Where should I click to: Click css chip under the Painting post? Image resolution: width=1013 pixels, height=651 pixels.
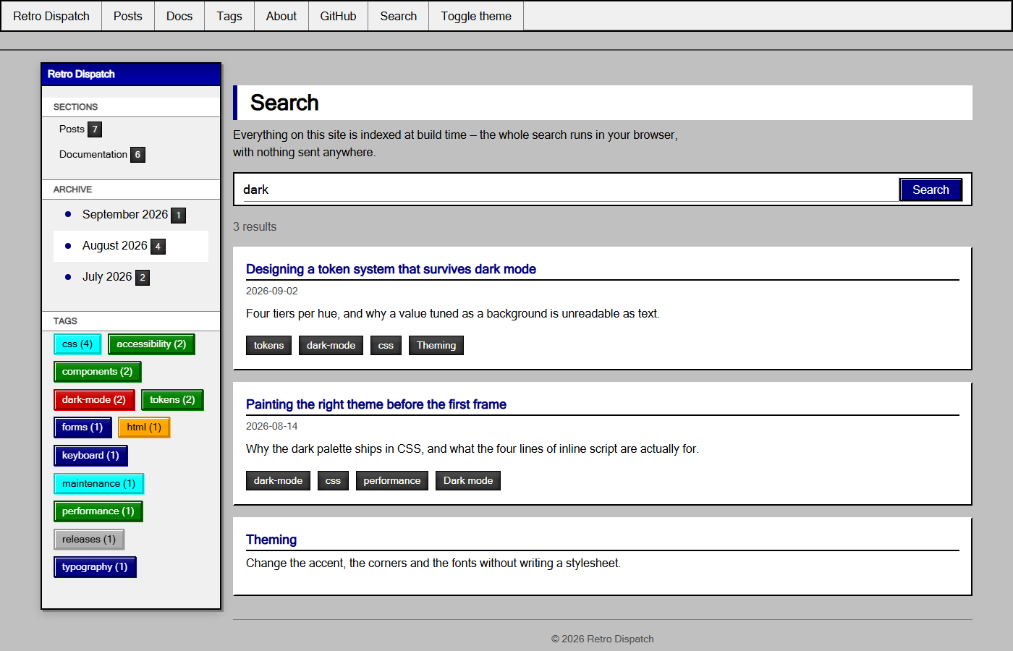(333, 480)
